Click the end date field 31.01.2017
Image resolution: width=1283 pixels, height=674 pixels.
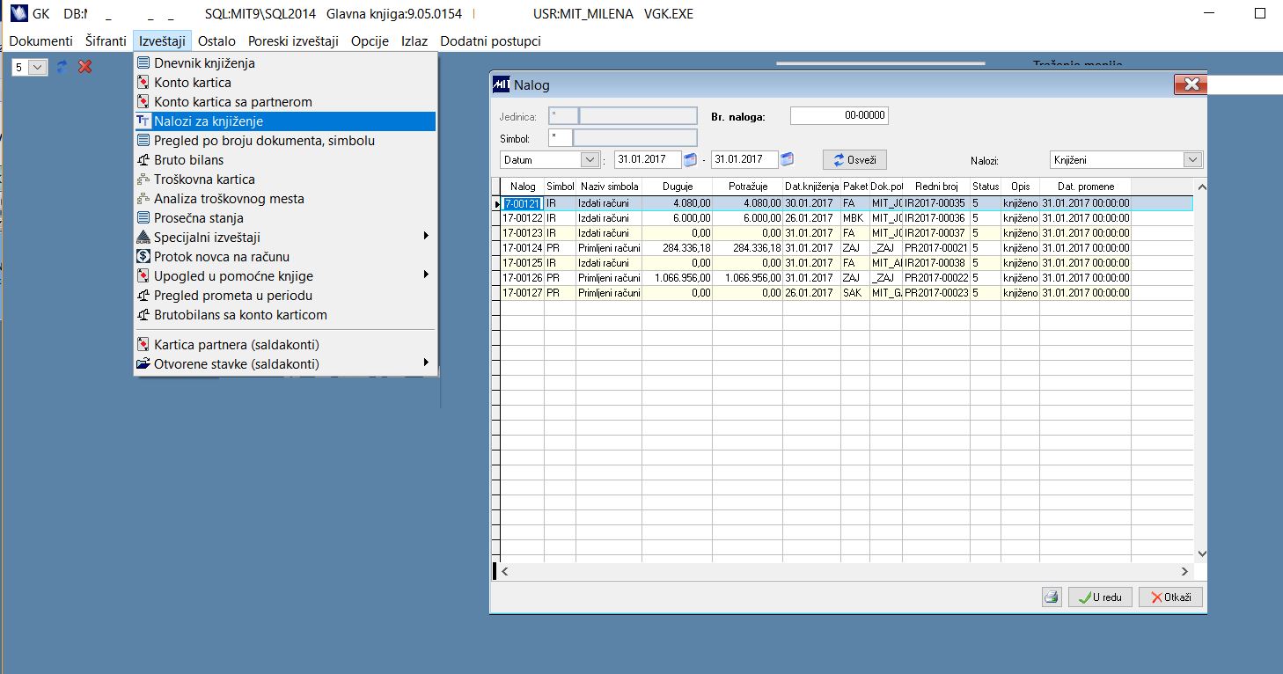(744, 160)
